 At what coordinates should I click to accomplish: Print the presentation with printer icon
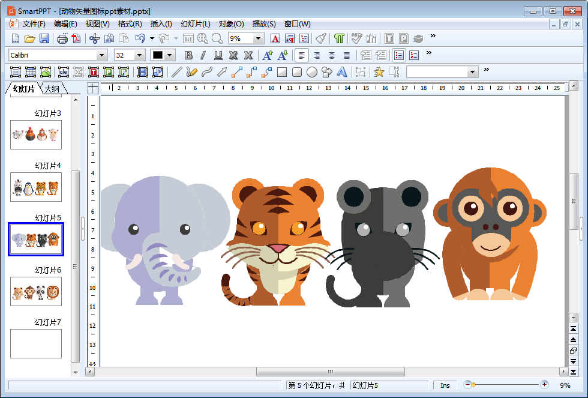coord(62,38)
